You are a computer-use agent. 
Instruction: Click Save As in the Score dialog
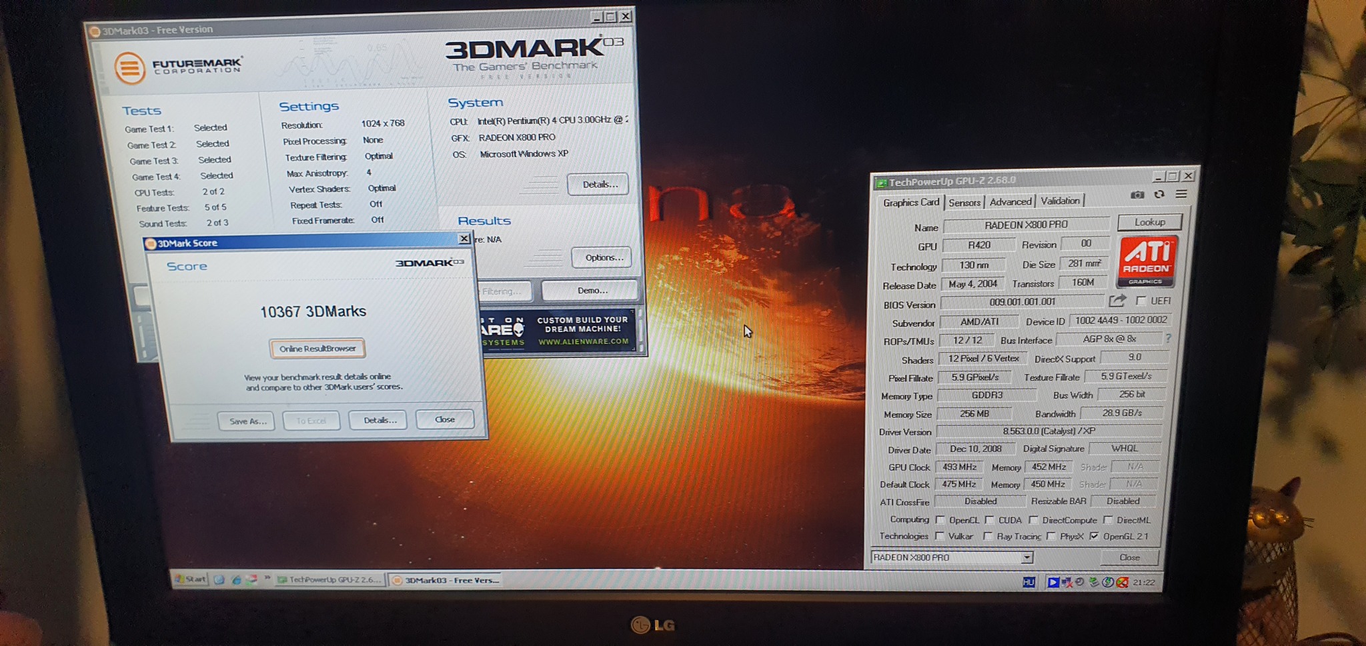pos(247,421)
